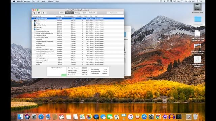The width and height of the screenshot is (216, 121).
Task: Click the Inspect process info icon
Action: (39, 13)
